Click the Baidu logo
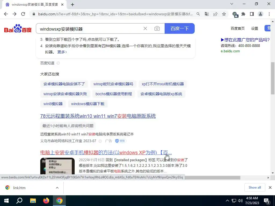 point(18,28)
